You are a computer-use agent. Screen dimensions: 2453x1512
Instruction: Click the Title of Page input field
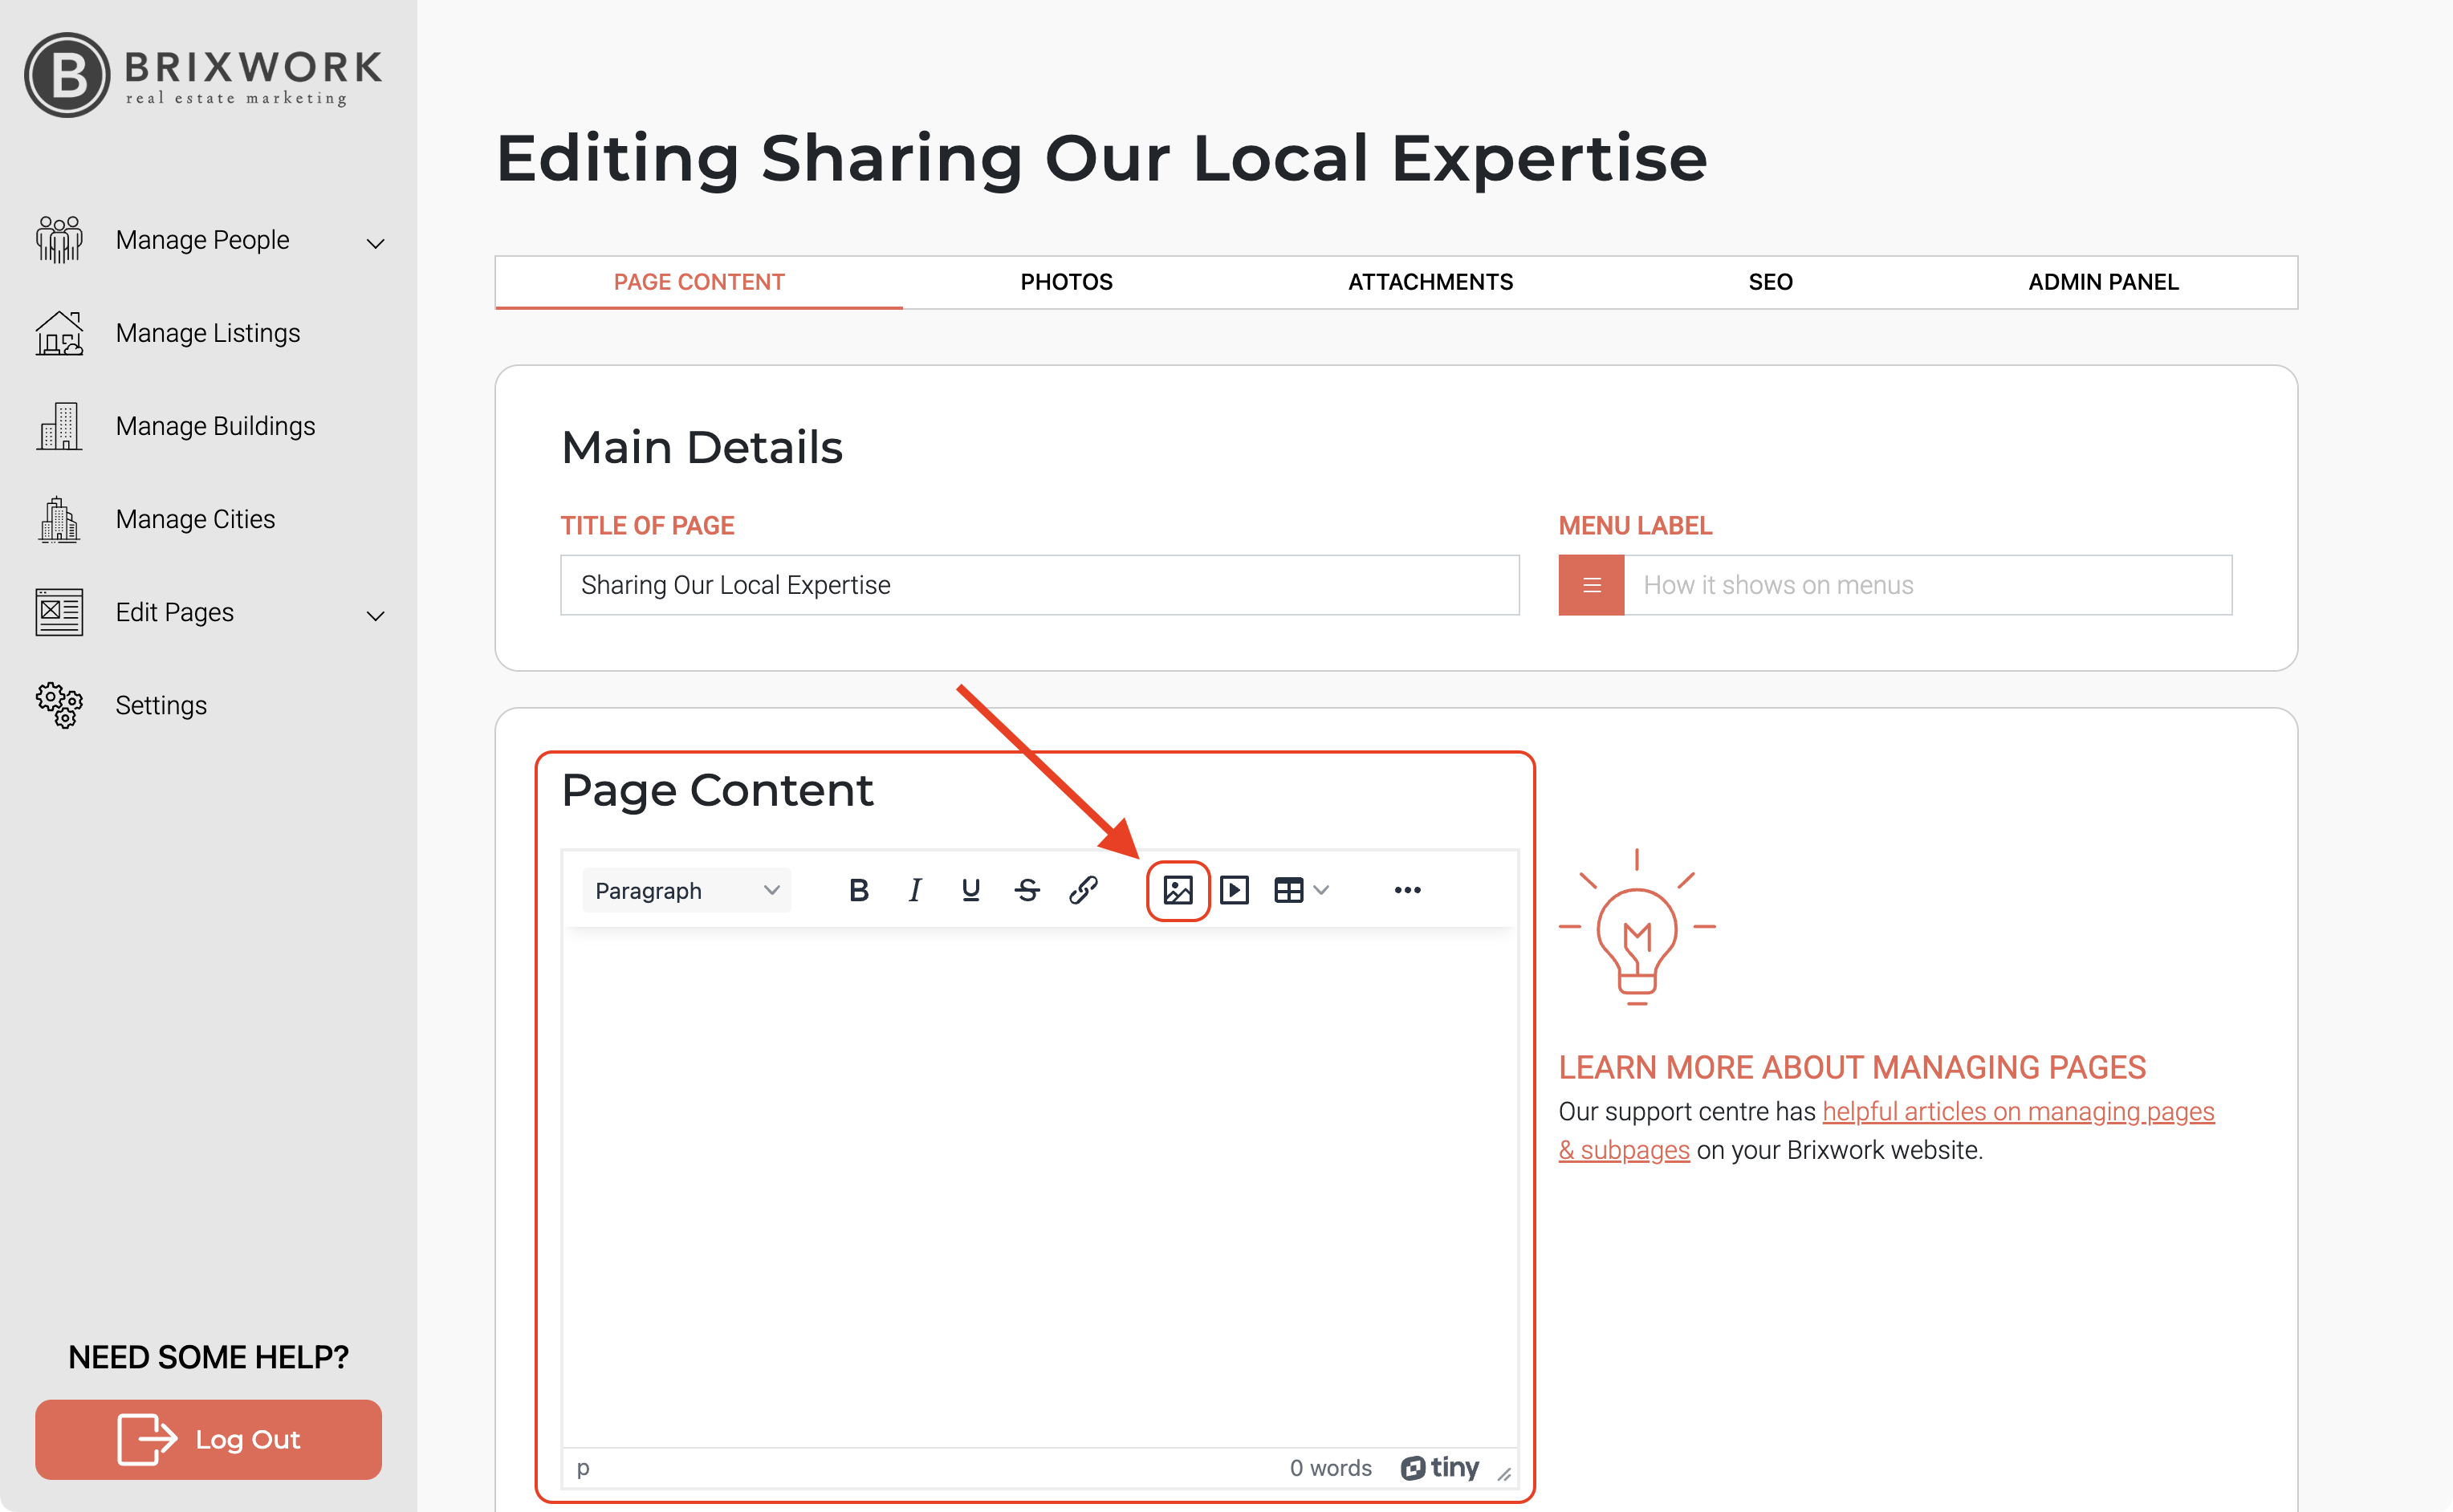pyautogui.click(x=1039, y=585)
